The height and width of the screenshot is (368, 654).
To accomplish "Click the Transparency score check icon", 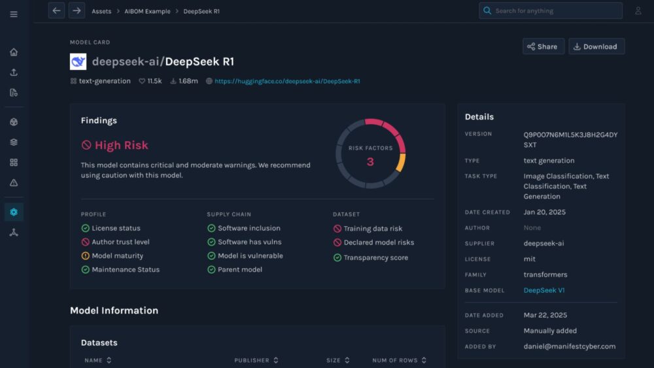I will click(337, 258).
